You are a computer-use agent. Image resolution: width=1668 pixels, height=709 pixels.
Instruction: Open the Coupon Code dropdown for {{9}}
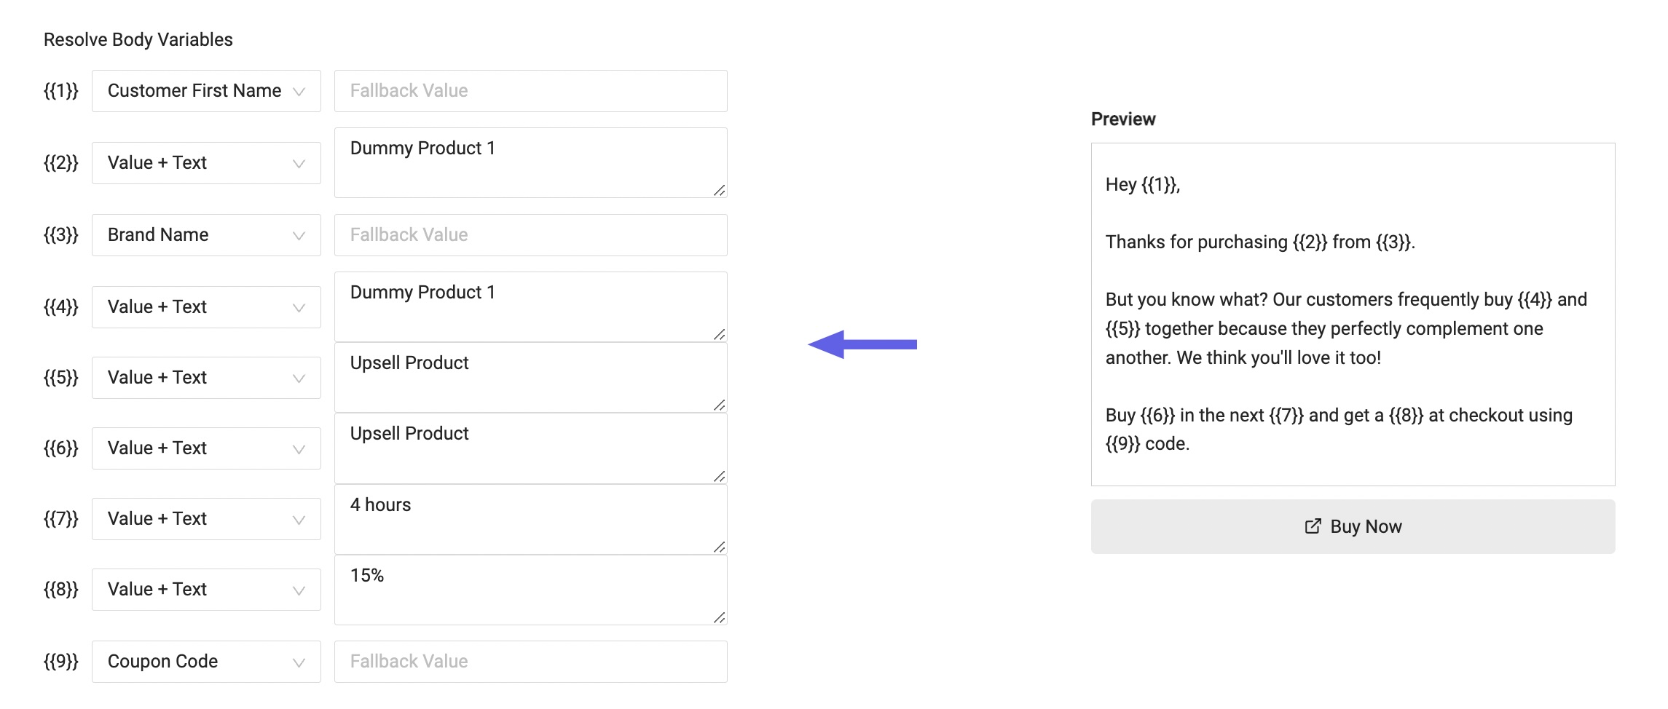point(206,662)
